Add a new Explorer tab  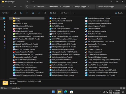[x=33, y=2]
